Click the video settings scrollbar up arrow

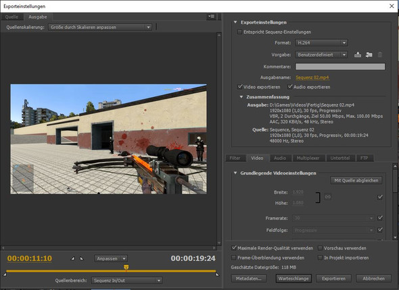coord(395,167)
